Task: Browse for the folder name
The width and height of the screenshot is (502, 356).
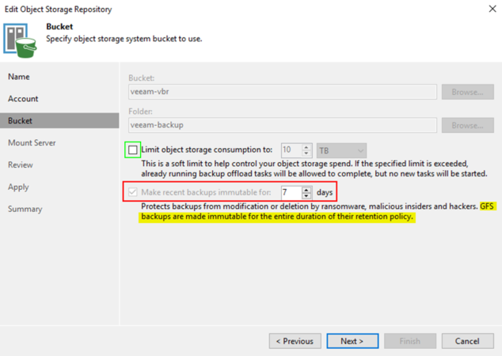Action: click(x=467, y=125)
